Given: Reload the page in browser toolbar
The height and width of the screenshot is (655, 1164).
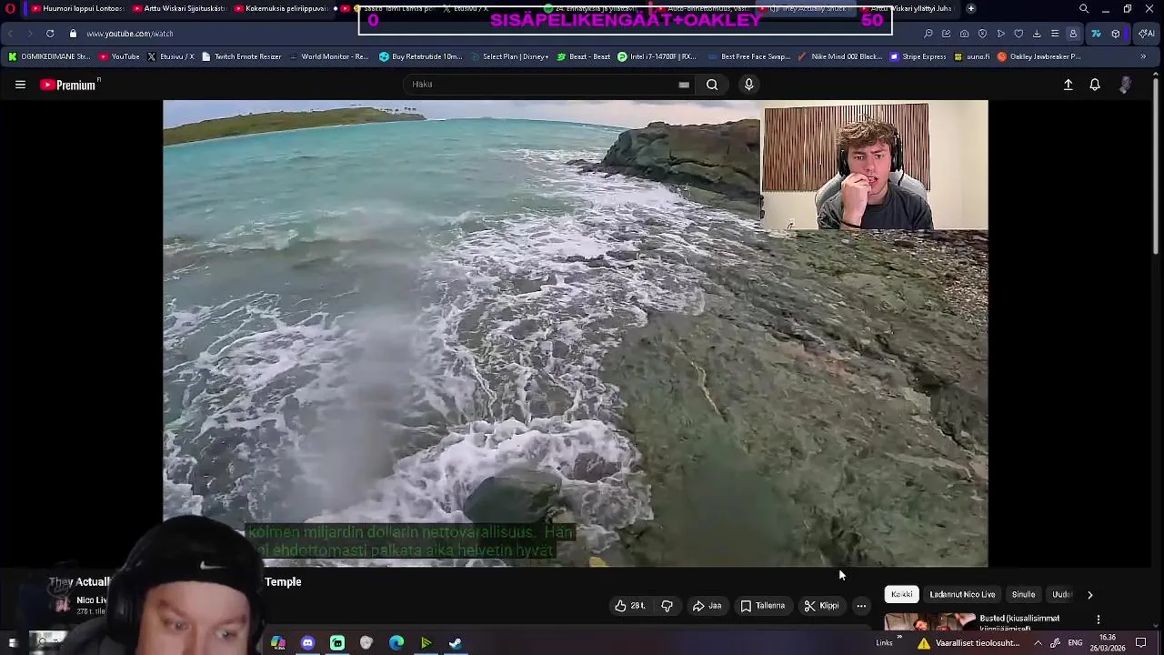Looking at the screenshot, I should 50,34.
